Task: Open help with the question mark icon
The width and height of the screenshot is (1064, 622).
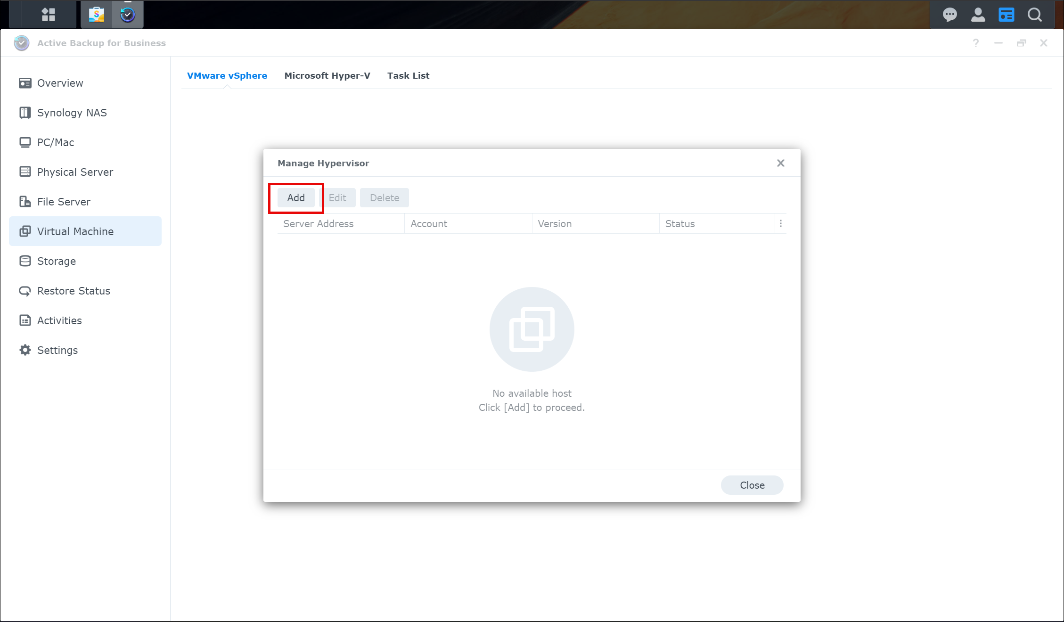Action: click(x=976, y=43)
